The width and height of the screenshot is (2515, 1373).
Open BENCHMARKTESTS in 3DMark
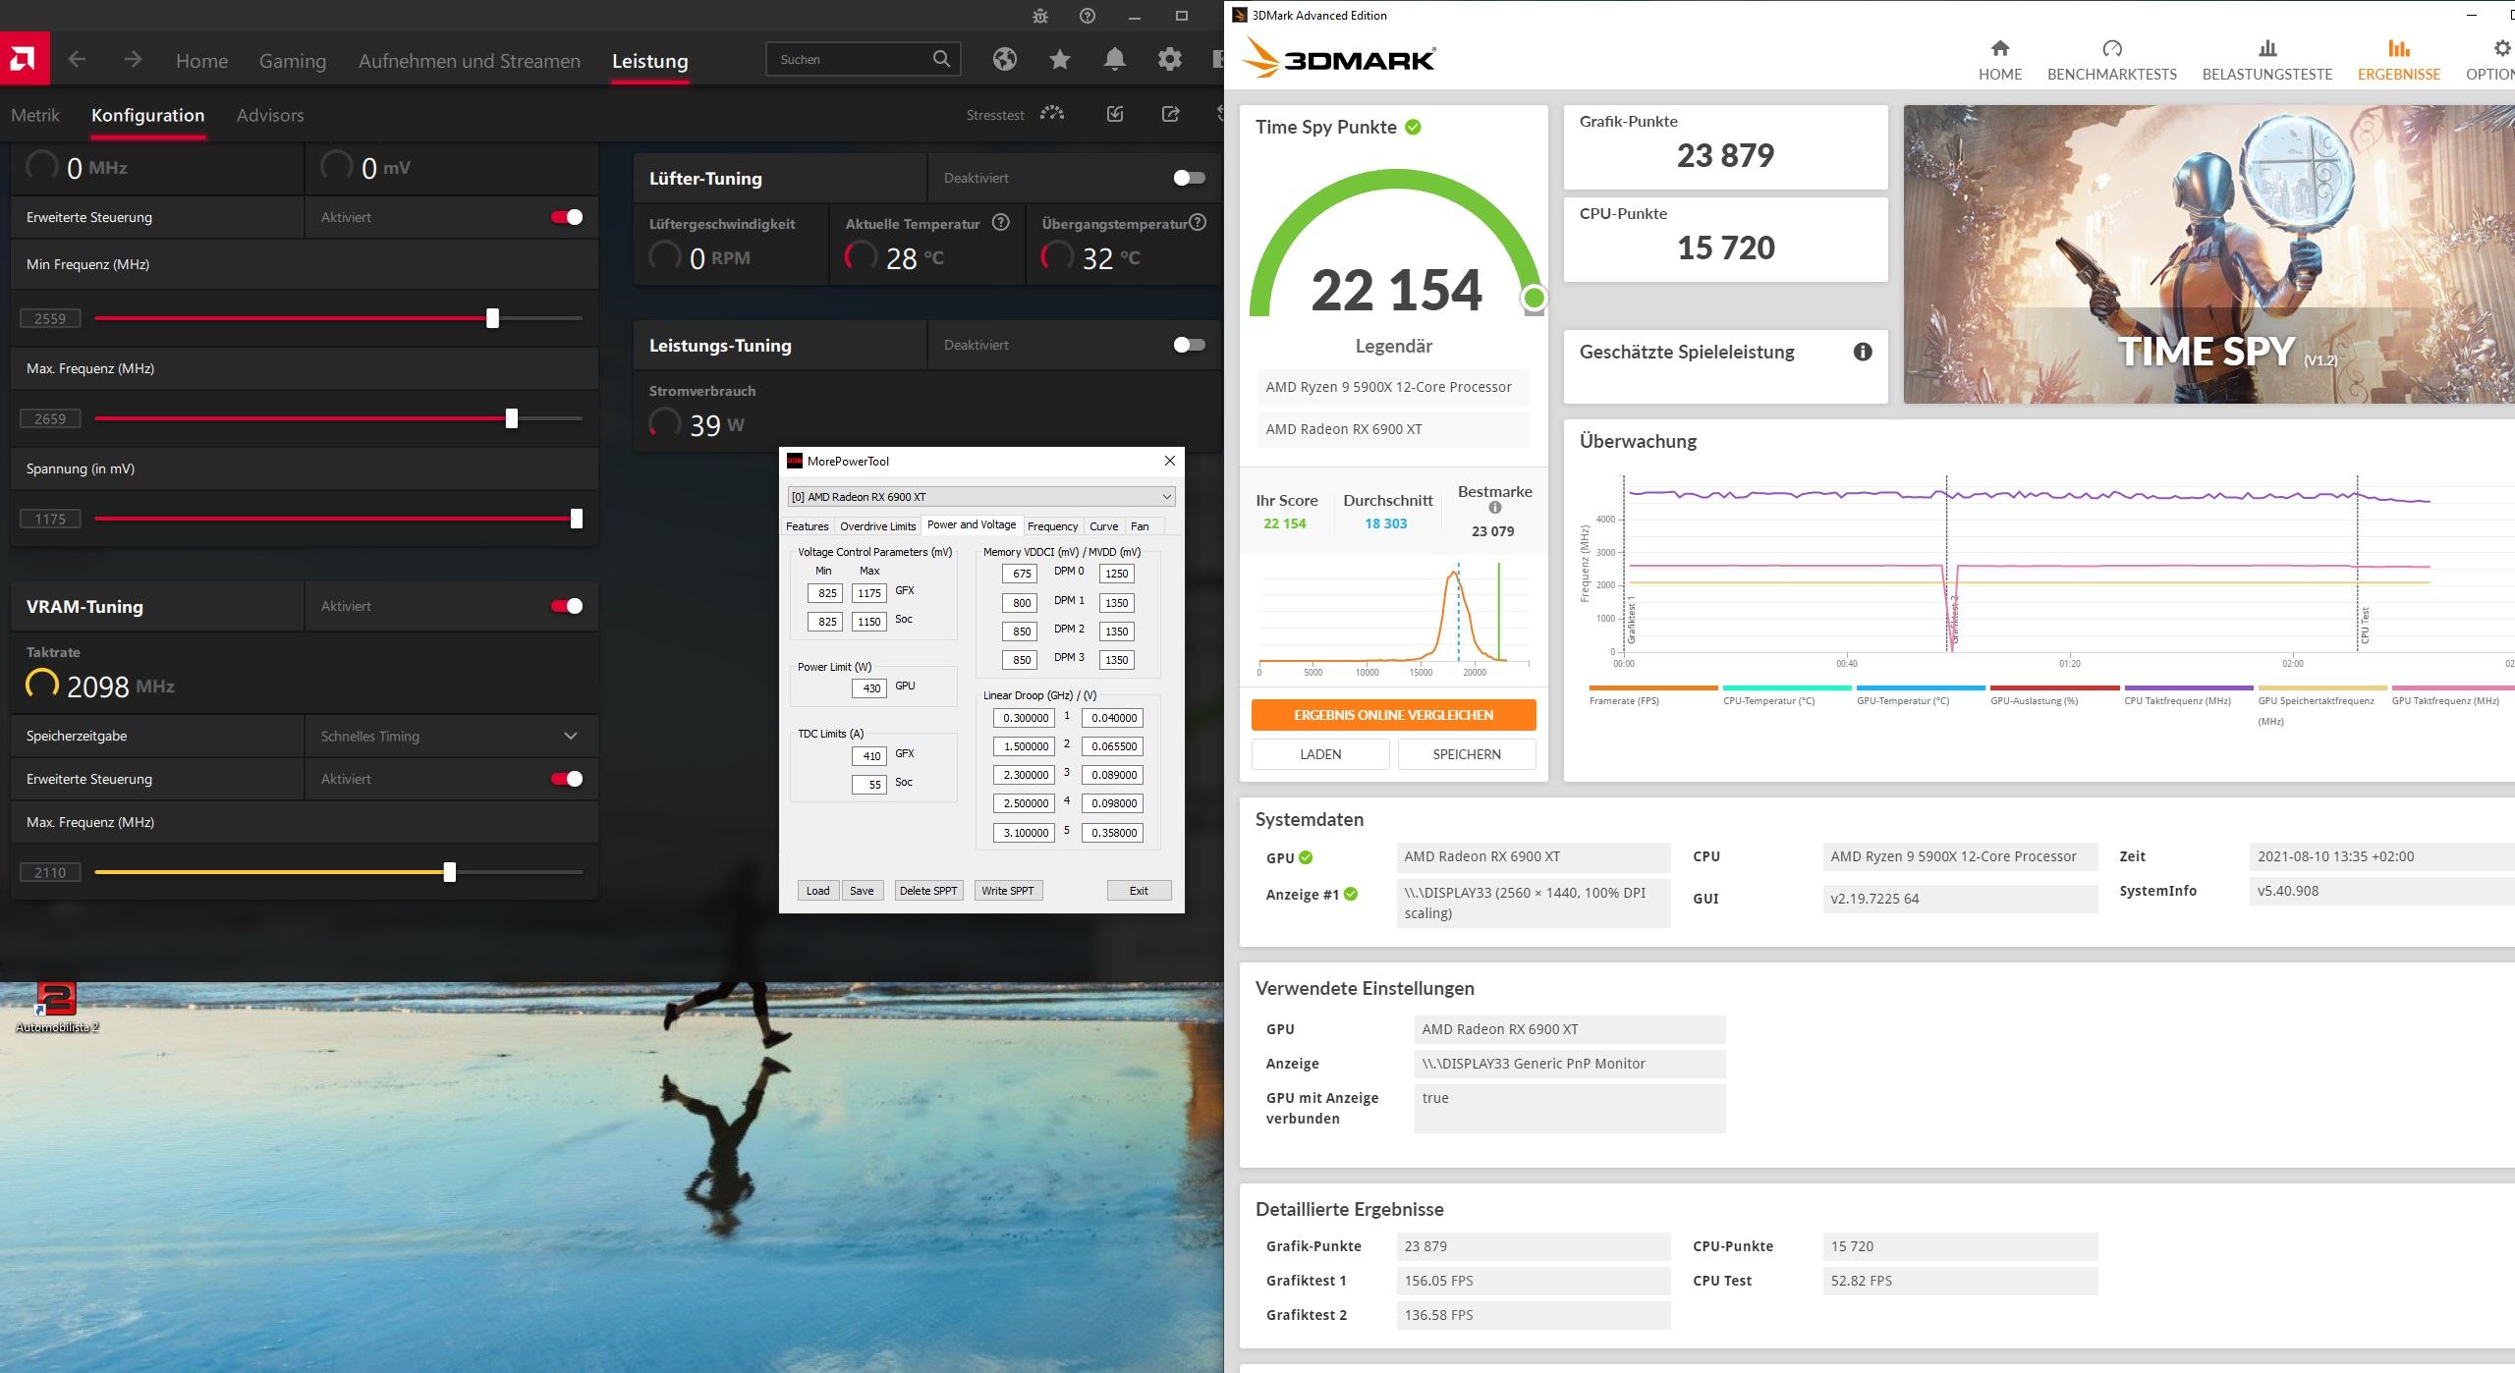point(2111,60)
